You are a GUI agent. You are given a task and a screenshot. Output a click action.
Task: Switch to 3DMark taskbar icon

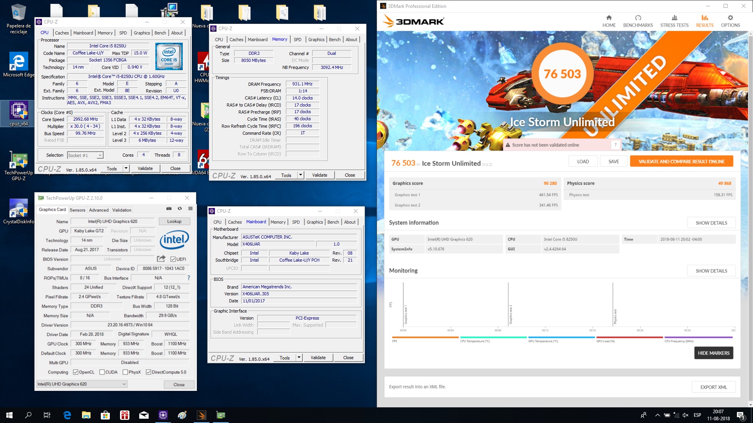pos(202,415)
